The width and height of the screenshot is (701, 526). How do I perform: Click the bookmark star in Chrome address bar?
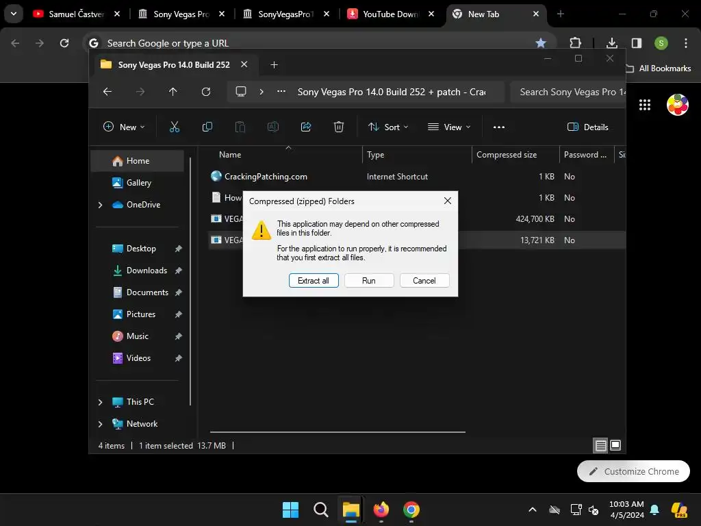[x=541, y=43]
